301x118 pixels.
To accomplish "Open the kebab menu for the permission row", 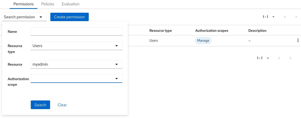I will pyautogui.click(x=298, y=40).
